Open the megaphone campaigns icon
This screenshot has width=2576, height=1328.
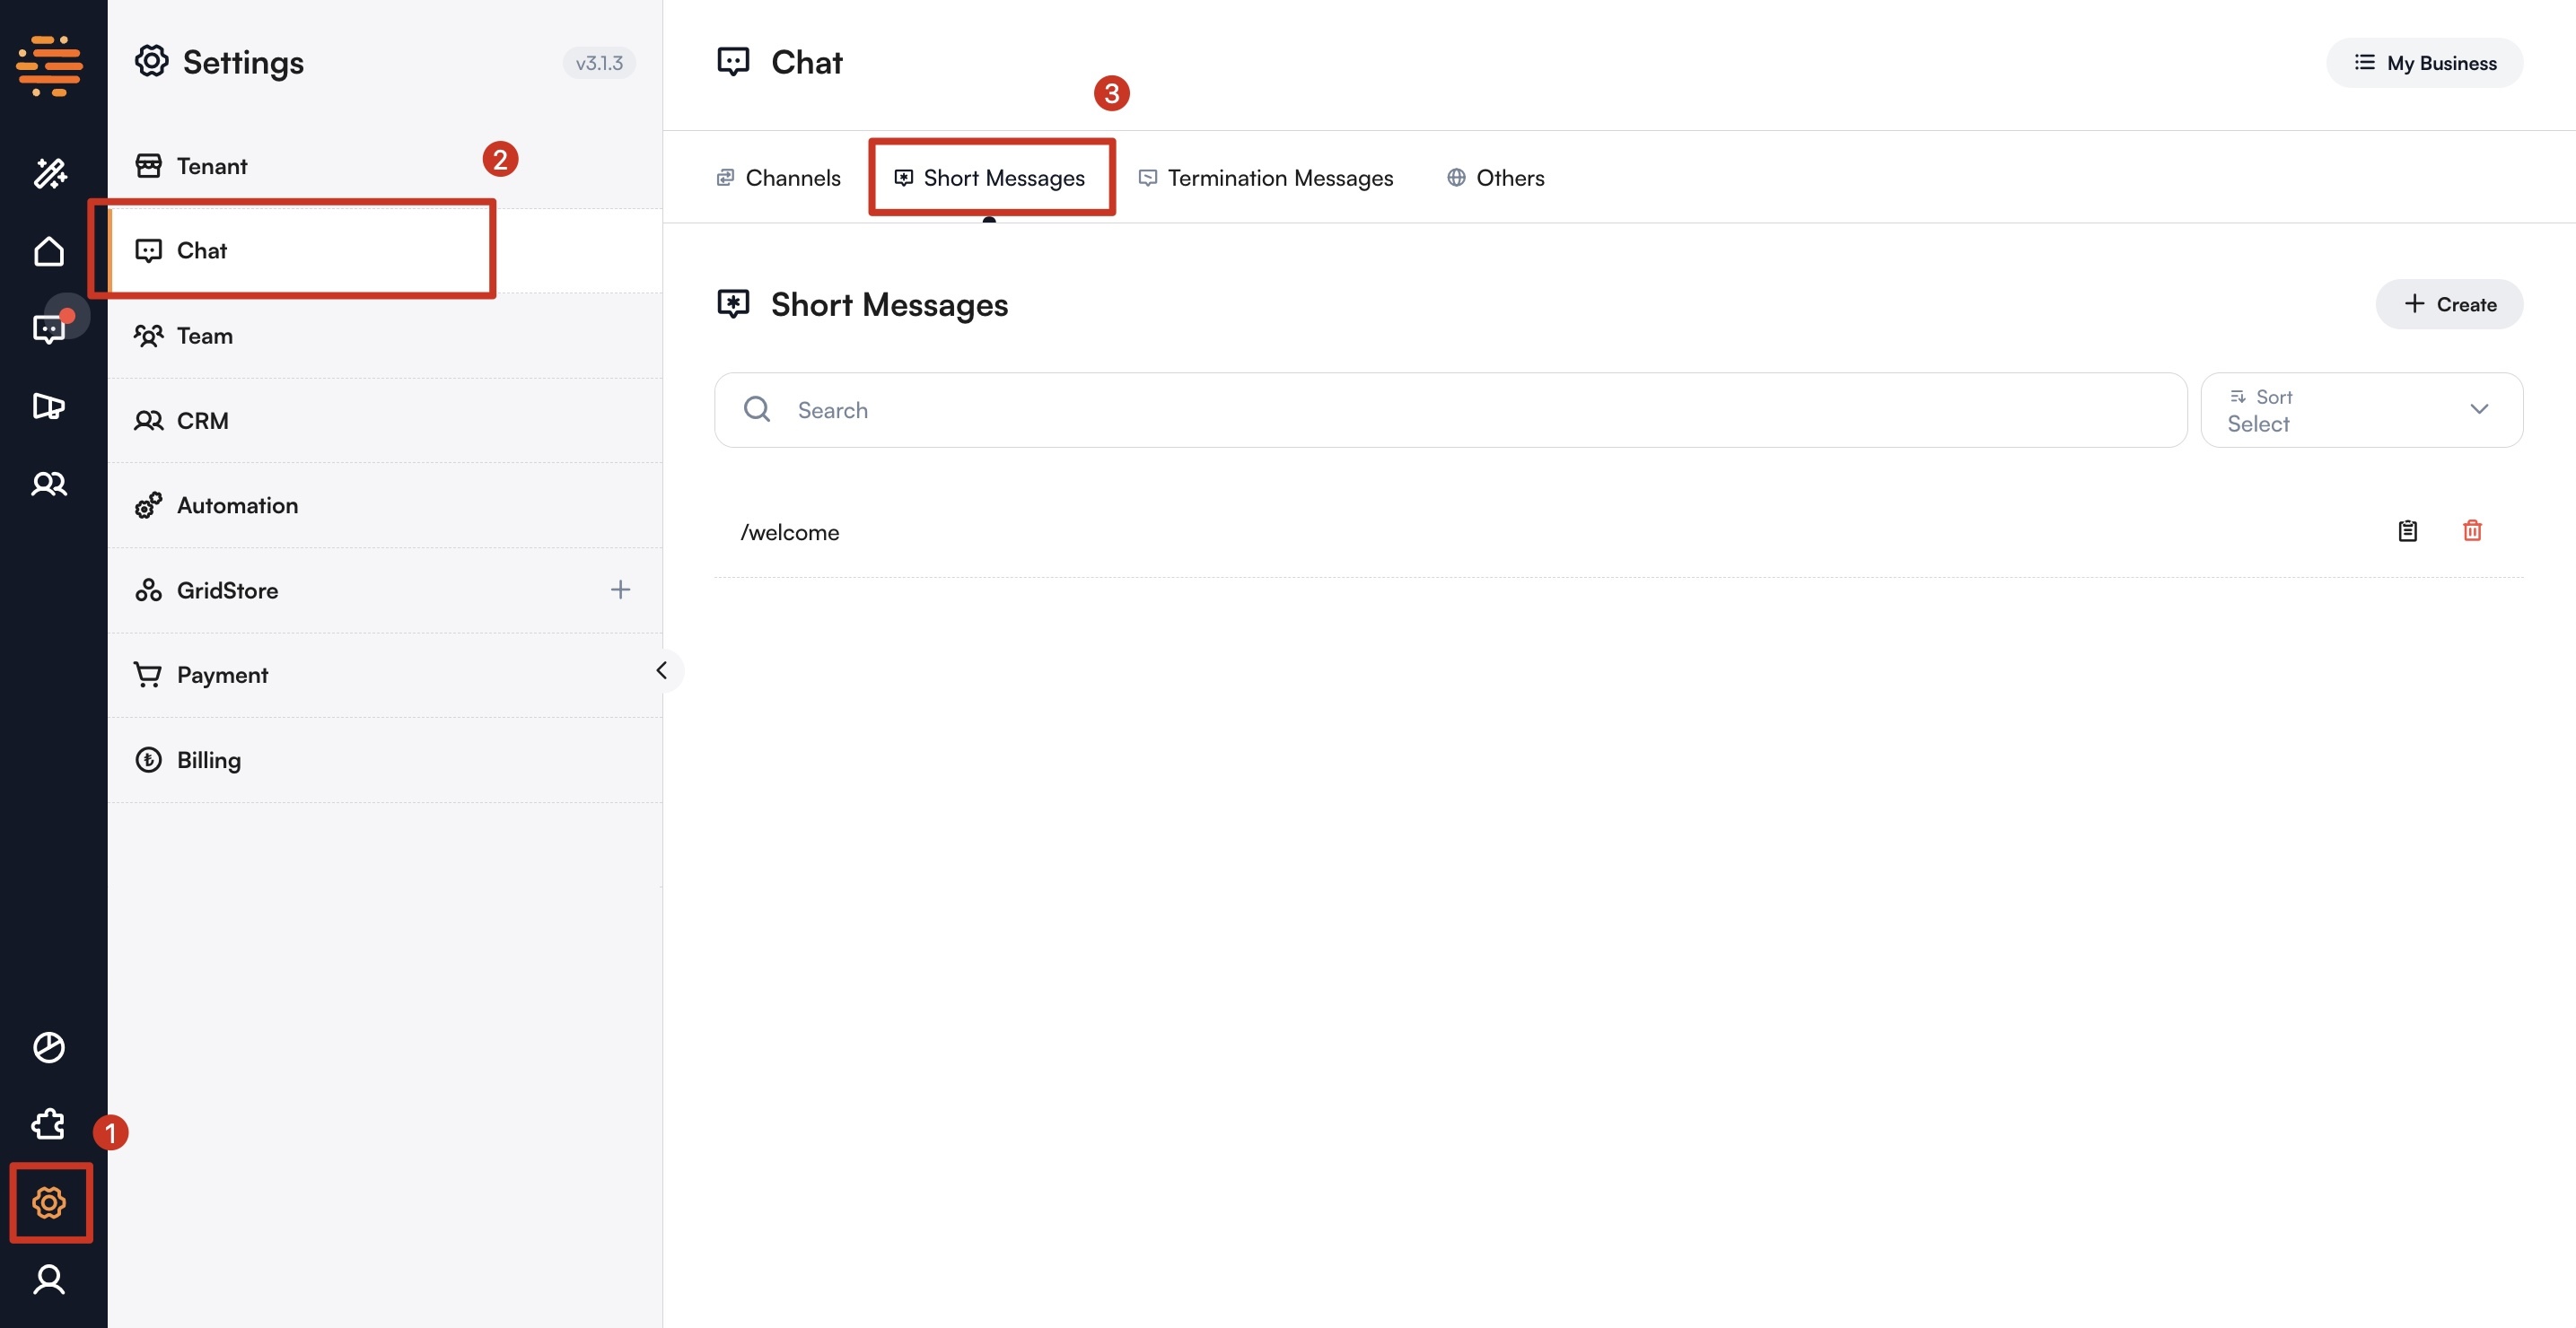(x=49, y=406)
